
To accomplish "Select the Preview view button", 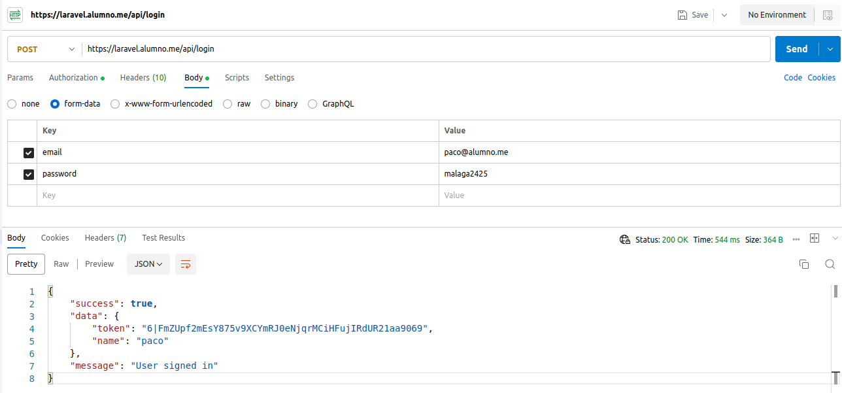I will 99,264.
